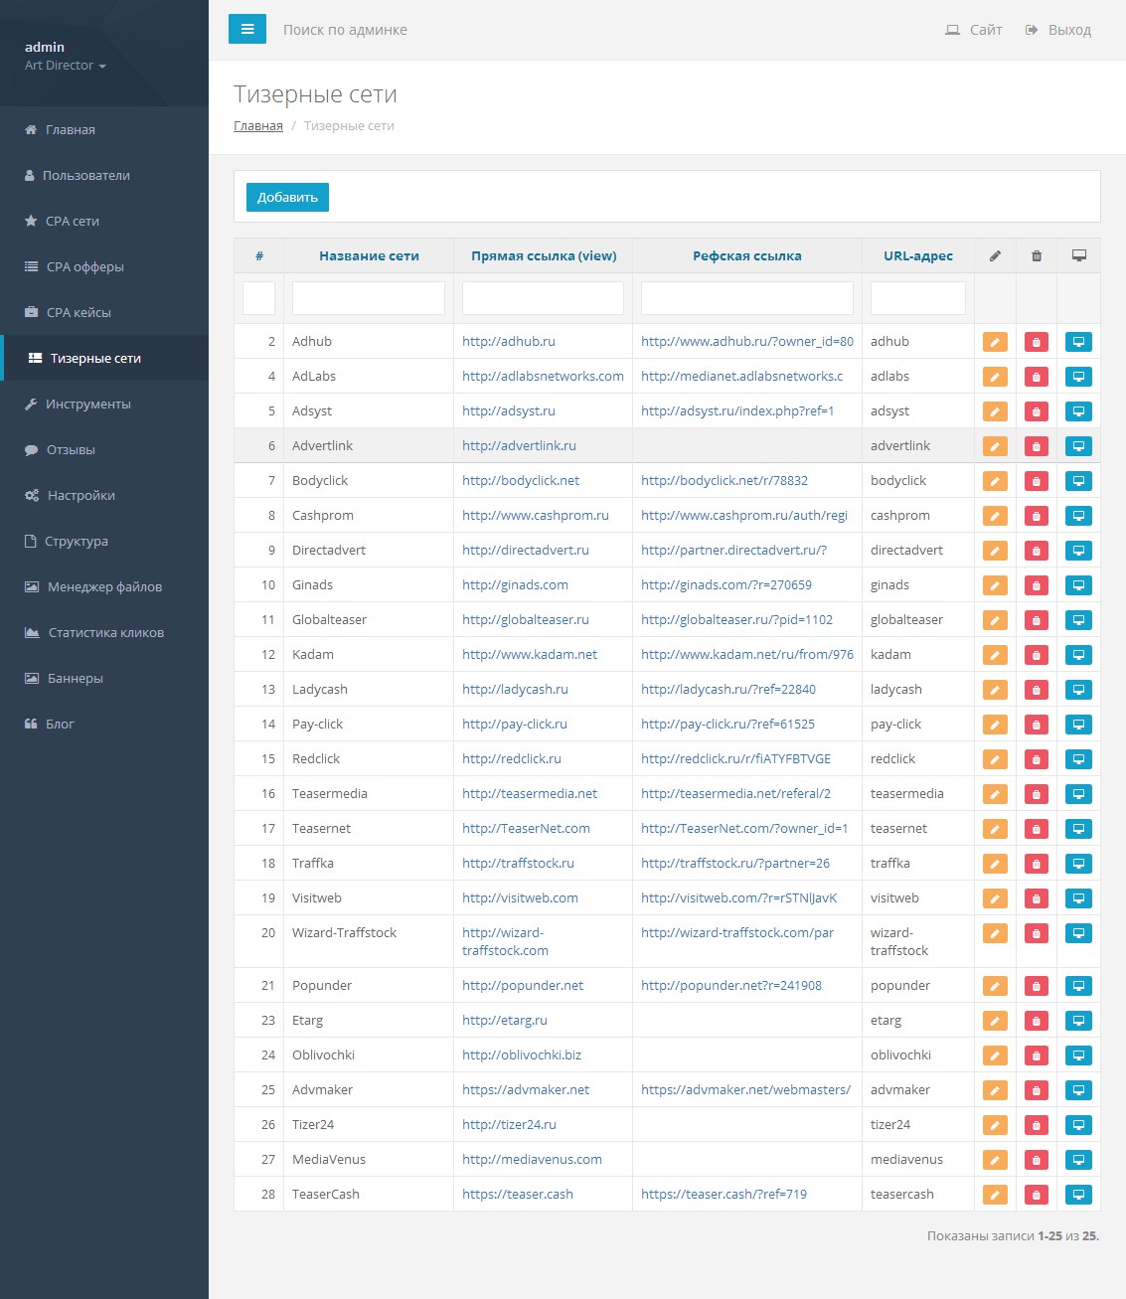The image size is (1126, 1299).
Task: Sort by Рефская ссылка column header
Action: pyautogui.click(x=747, y=255)
